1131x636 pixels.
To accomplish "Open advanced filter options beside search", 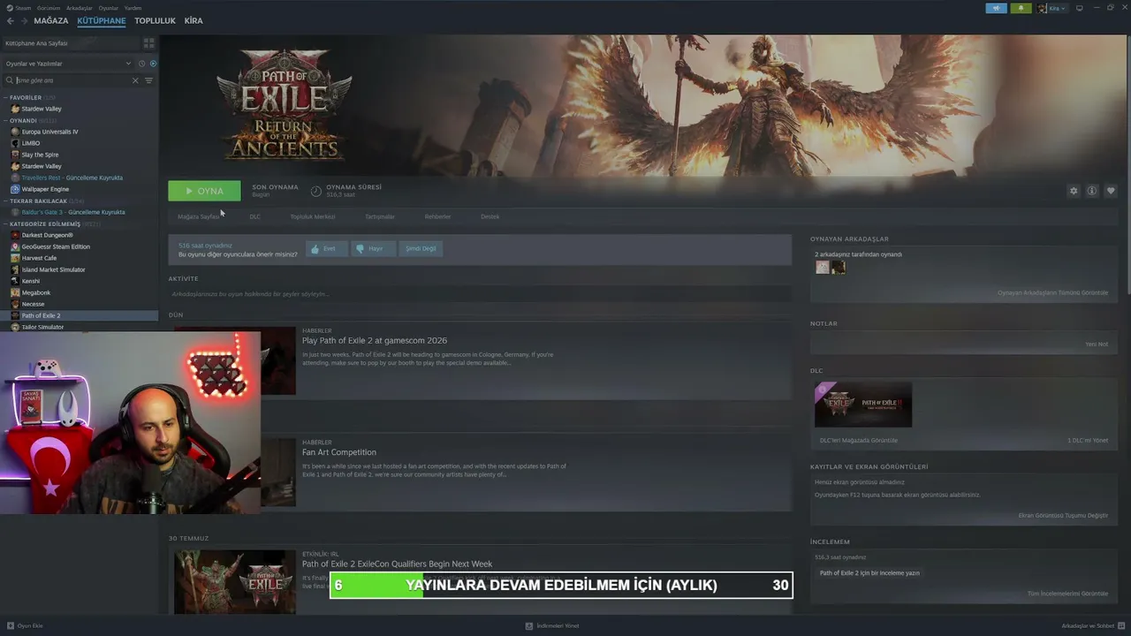I will tap(148, 80).
